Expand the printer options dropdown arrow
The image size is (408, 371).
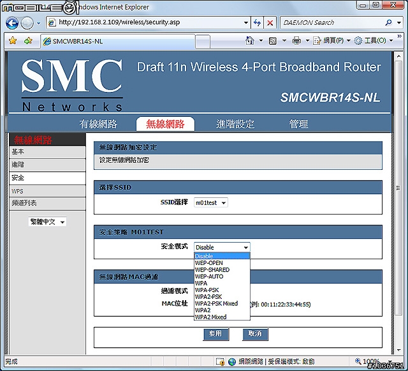[x=307, y=41]
